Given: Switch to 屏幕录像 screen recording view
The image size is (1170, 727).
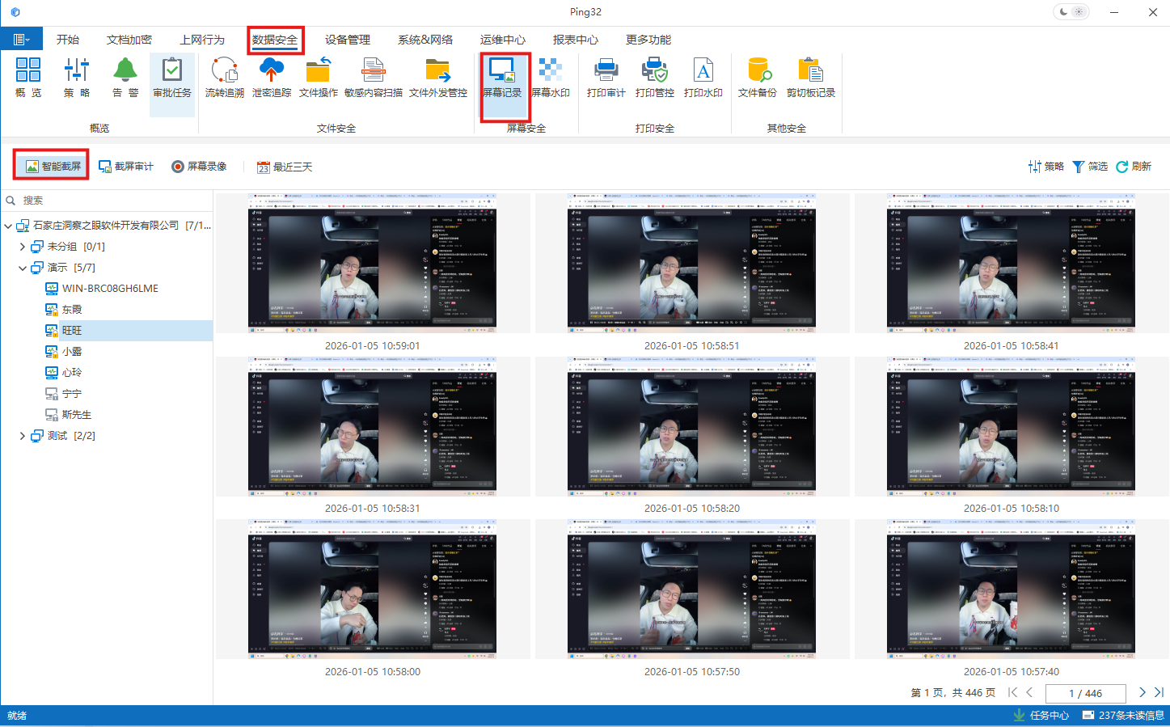Looking at the screenshot, I should [199, 167].
